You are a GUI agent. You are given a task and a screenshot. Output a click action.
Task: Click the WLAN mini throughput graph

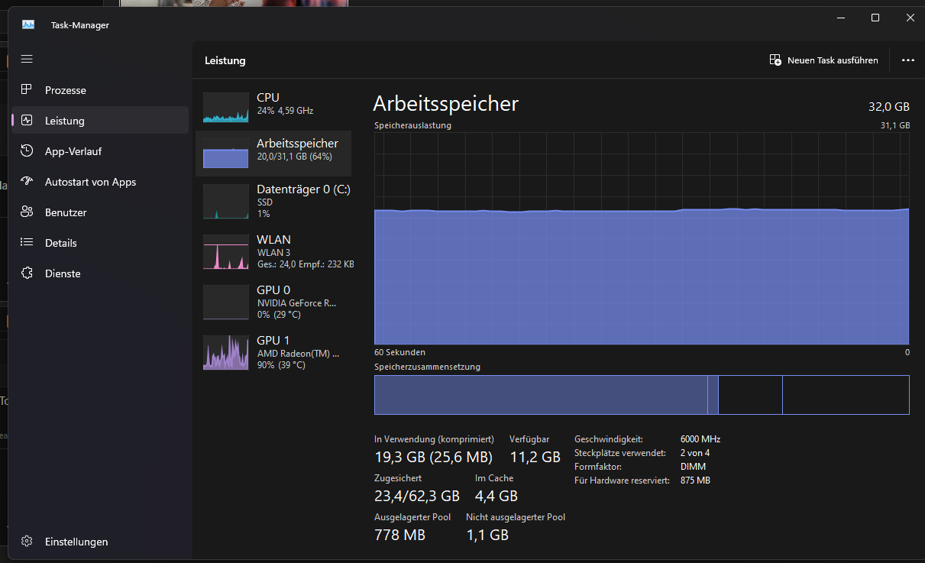(226, 252)
